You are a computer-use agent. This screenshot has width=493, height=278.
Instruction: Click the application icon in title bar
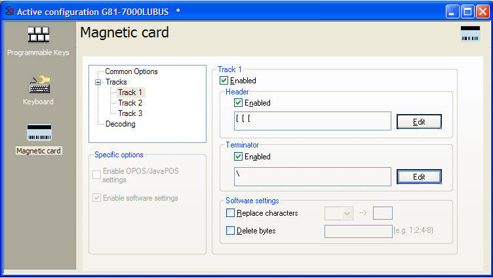tap(9, 12)
